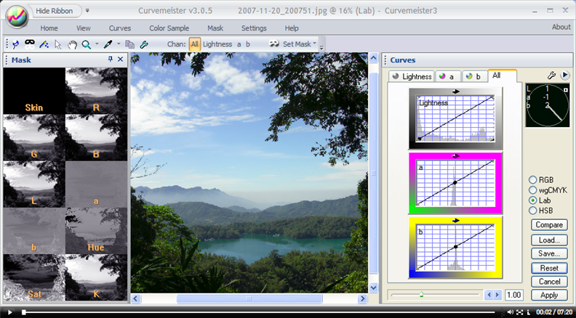This screenshot has height=318, width=576.
Task: Click the small square marker on the color wheel readout
Action: [566, 89]
